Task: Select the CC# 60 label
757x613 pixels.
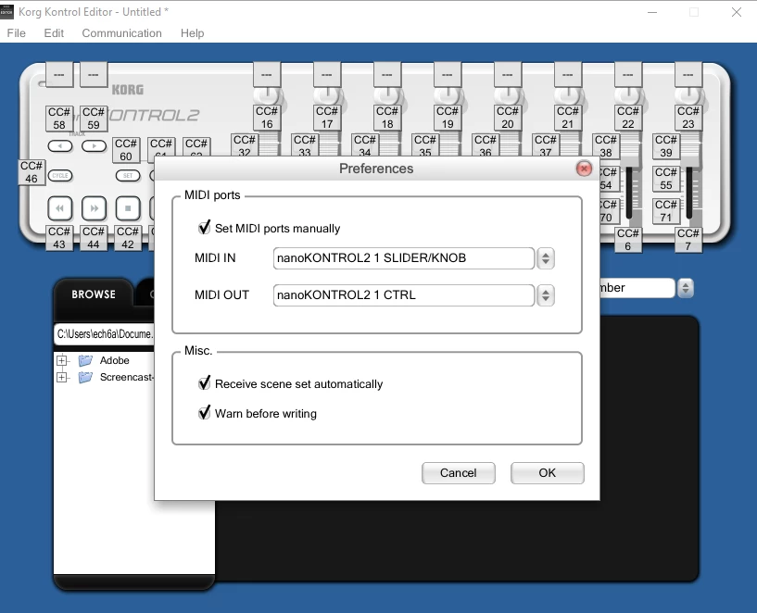Action: point(126,150)
